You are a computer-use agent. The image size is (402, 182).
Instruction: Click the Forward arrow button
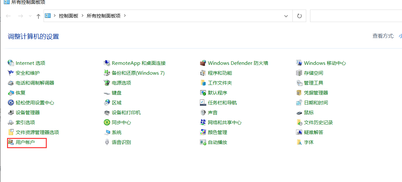click(x=21, y=16)
